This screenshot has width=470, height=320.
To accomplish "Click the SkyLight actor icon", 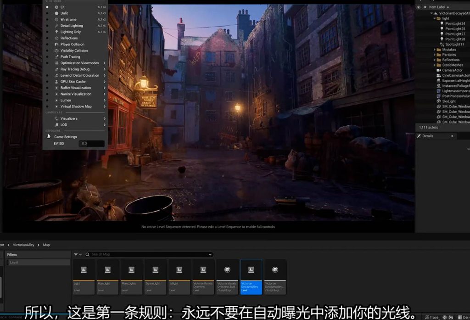I will 439,101.
